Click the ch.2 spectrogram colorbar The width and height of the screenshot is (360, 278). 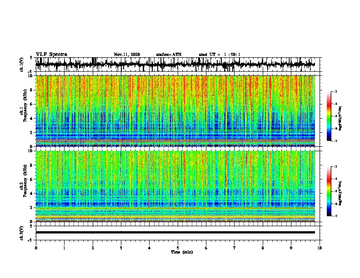coord(329,191)
